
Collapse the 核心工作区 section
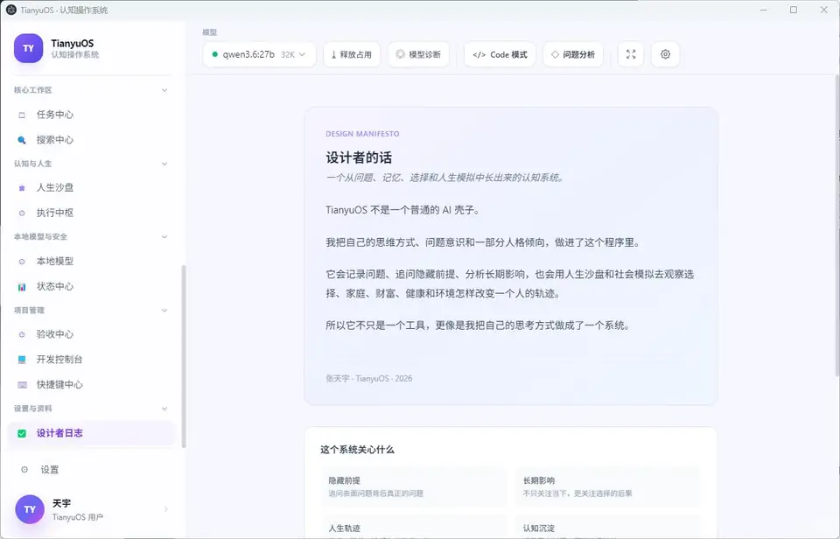(164, 90)
